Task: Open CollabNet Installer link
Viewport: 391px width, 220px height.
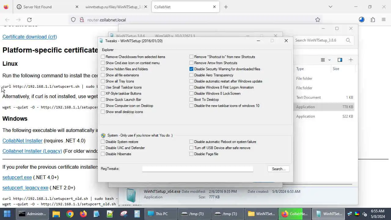Action: (22, 141)
